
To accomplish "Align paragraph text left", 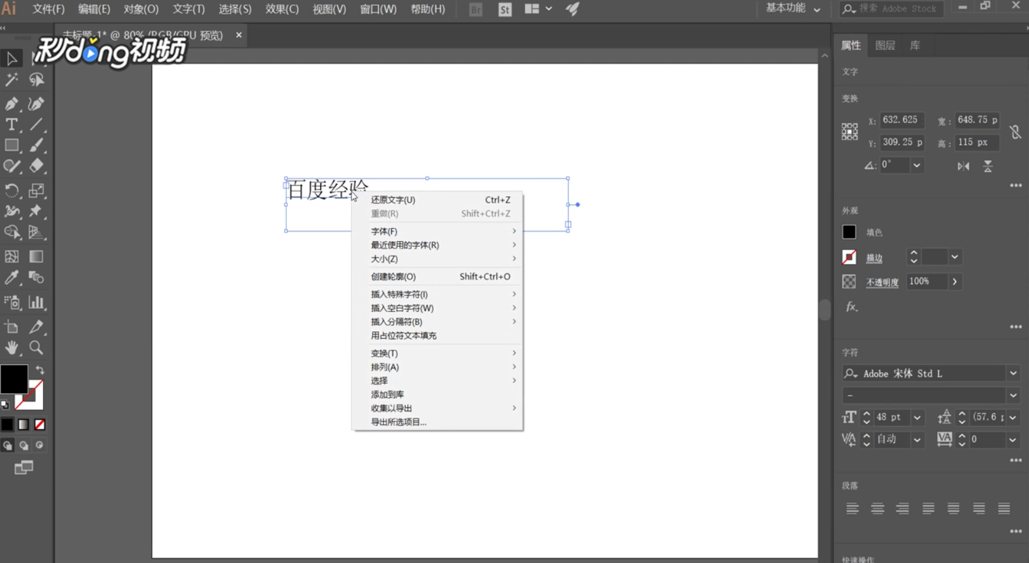I will point(852,508).
